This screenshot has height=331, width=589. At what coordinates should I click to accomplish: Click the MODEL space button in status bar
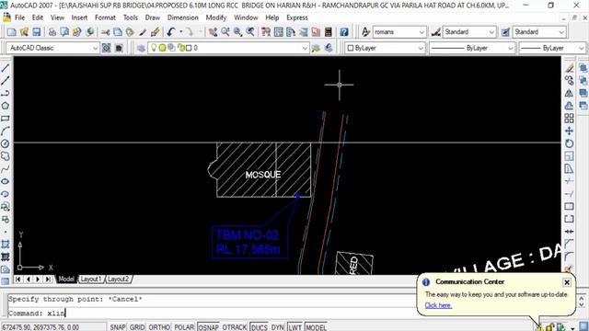[x=316, y=327]
